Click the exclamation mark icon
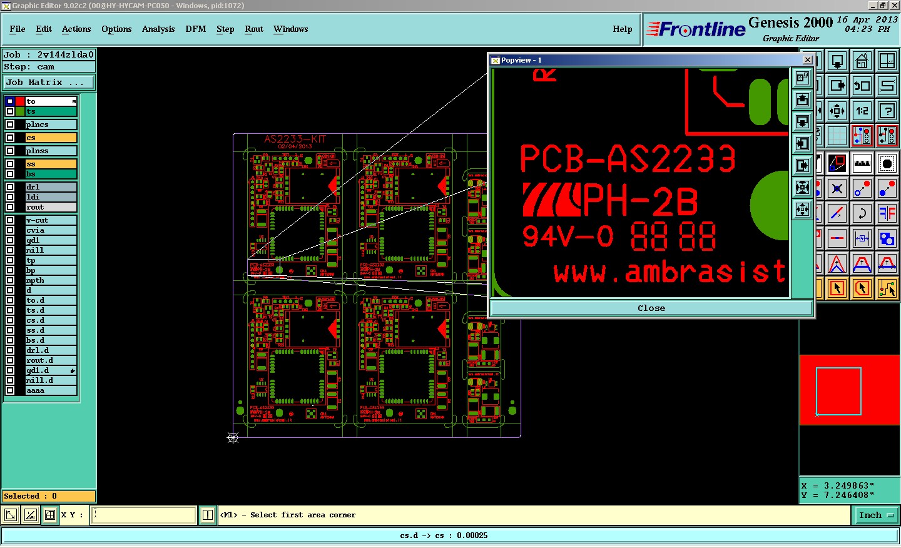This screenshot has width=901, height=548. coord(208,515)
